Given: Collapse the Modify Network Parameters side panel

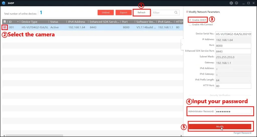Looking at the screenshot, I should click(182, 45).
